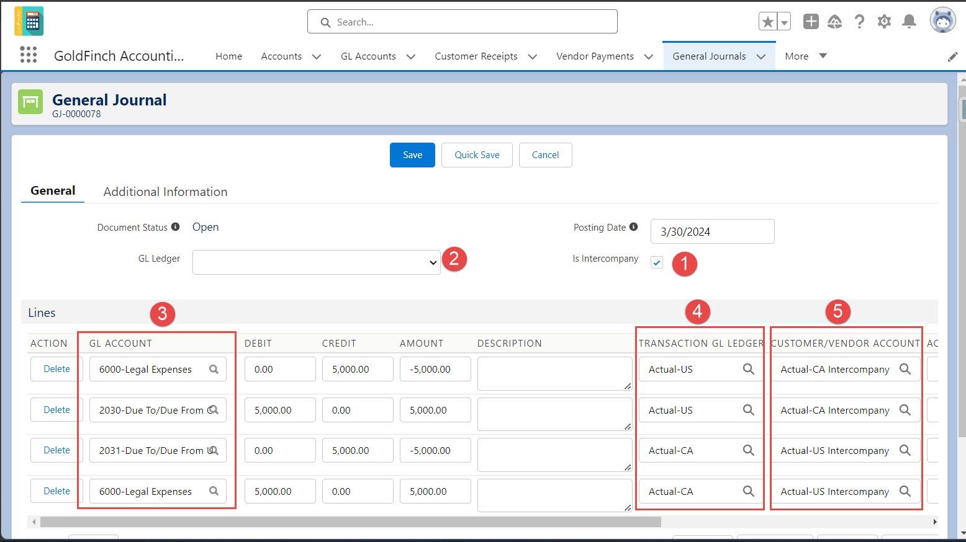Click the lines scrollbar right arrow

pyautogui.click(x=934, y=522)
